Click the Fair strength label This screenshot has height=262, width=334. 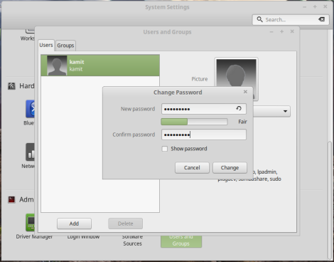point(242,122)
